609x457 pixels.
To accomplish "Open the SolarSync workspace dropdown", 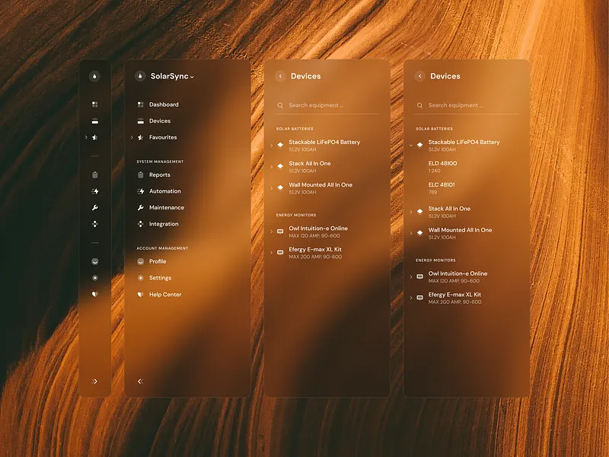I will tap(191, 76).
